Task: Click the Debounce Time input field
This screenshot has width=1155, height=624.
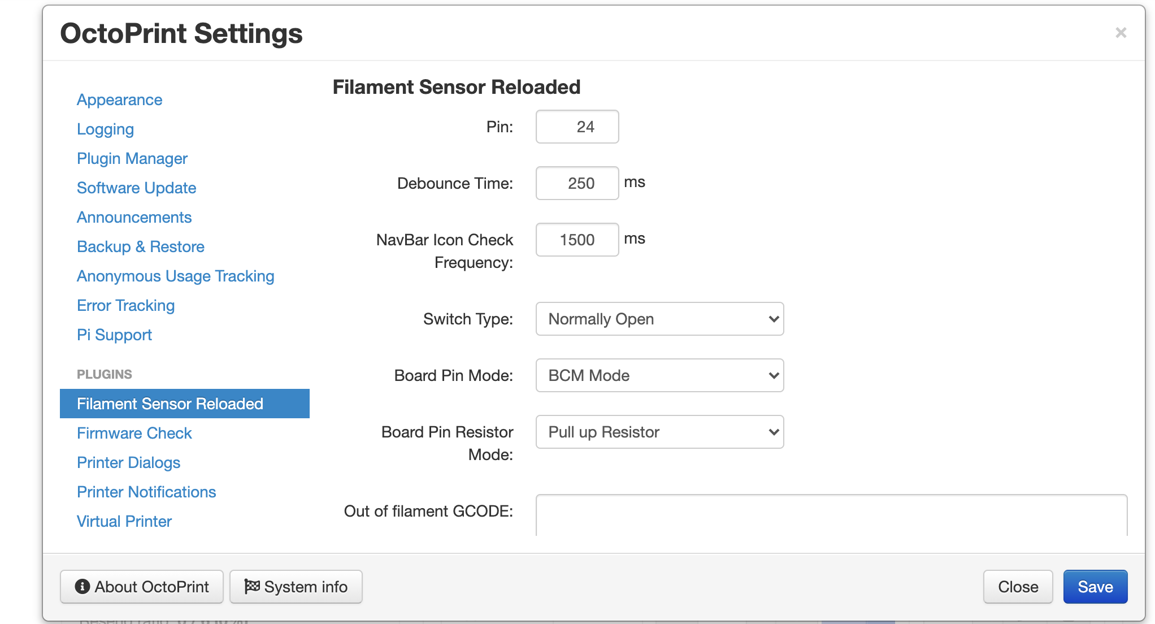Action: 577,183
